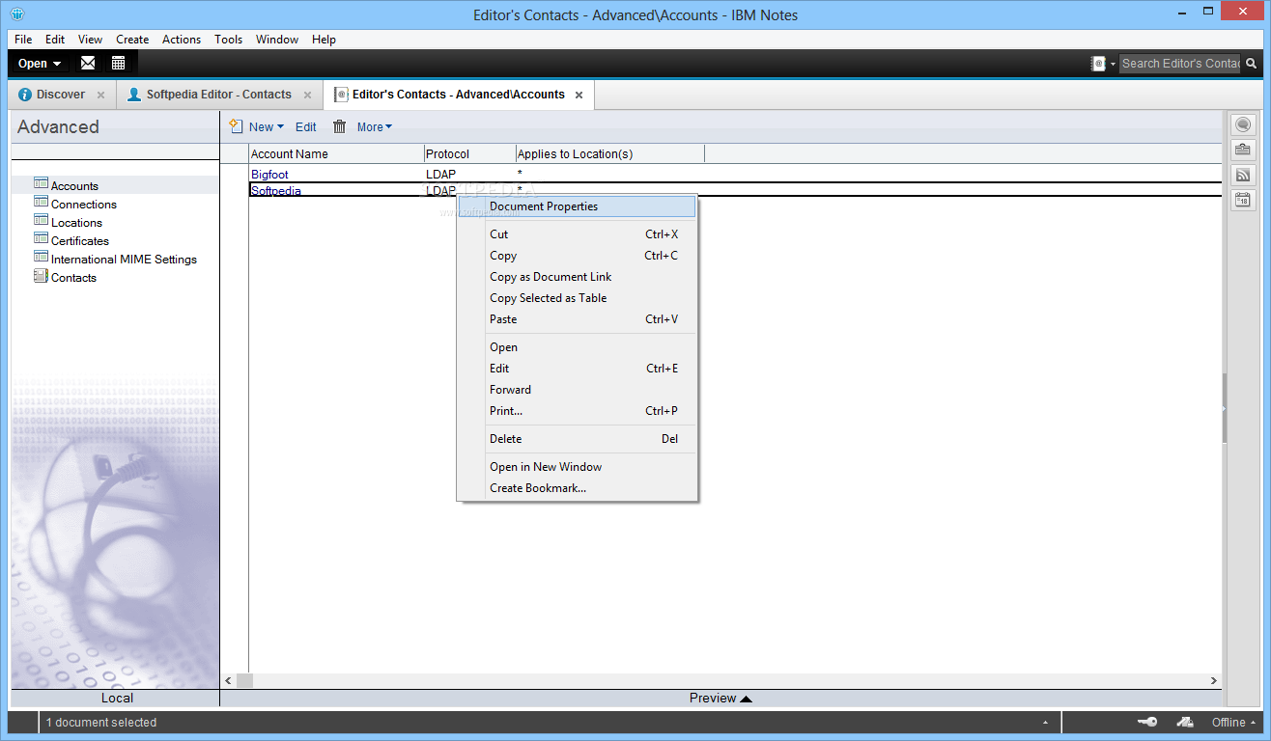Click the New document icon in action bar
1271x741 pixels.
(236, 126)
